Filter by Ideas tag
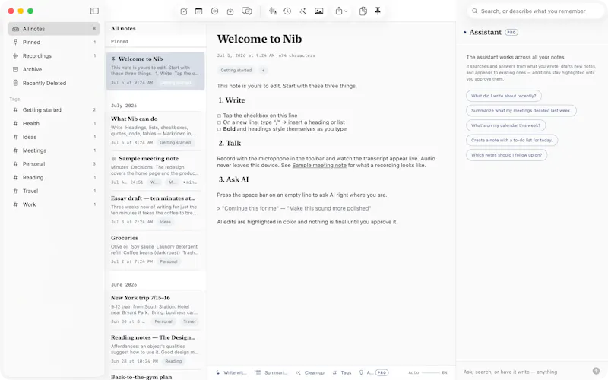 [x=53, y=137]
